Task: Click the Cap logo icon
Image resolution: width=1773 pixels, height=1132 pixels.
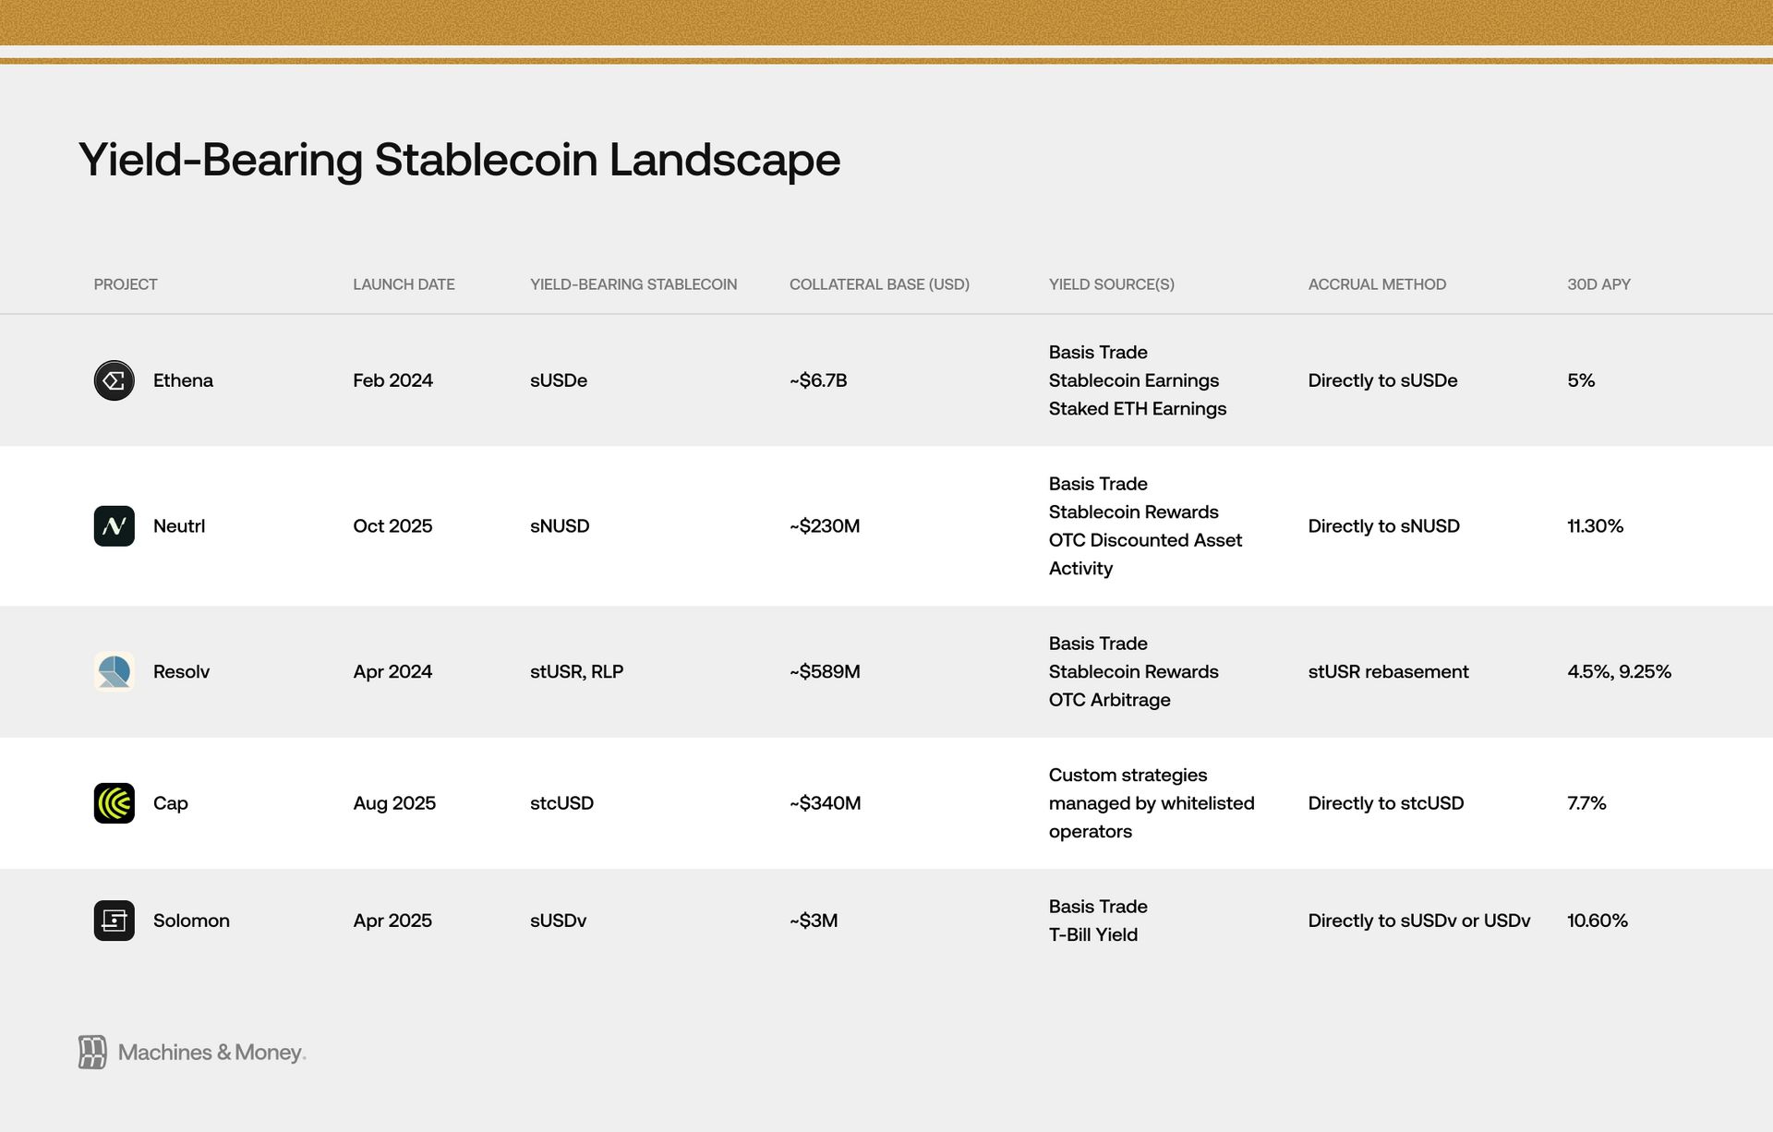Action: (x=114, y=803)
